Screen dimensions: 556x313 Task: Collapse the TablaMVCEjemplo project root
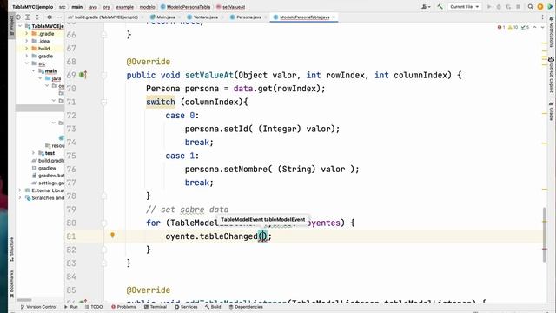pyautogui.click(x=20, y=26)
